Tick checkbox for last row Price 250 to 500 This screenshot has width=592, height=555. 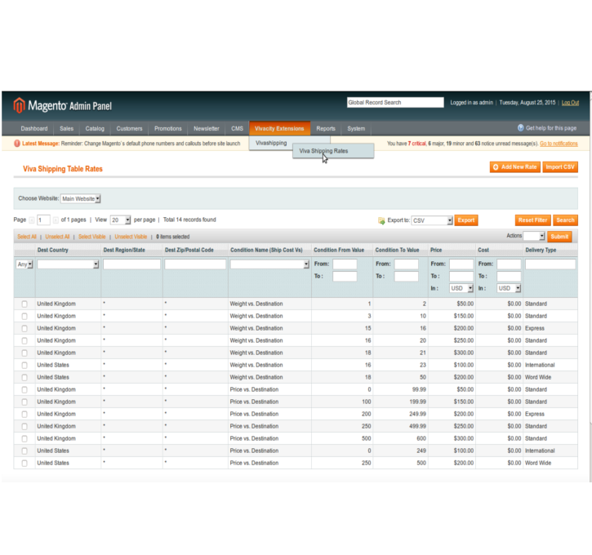[x=24, y=463]
